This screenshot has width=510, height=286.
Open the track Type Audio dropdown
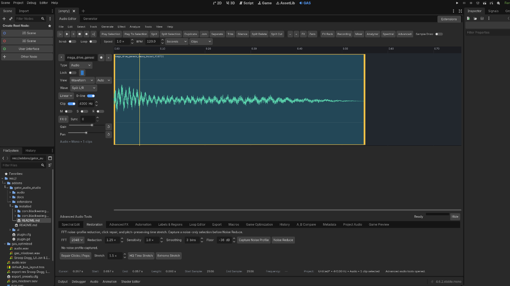click(x=81, y=65)
